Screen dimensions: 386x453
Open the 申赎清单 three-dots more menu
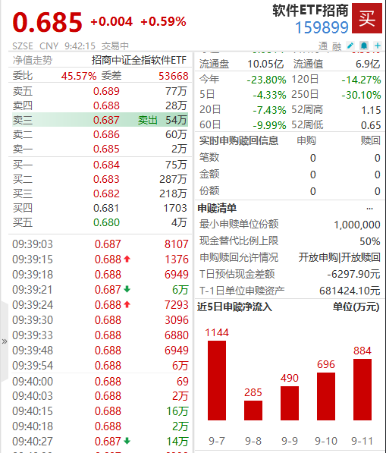369,209
